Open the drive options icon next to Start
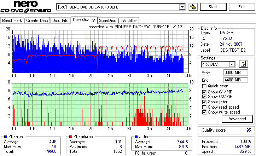This screenshot has width=256, height=156. [193, 7]
